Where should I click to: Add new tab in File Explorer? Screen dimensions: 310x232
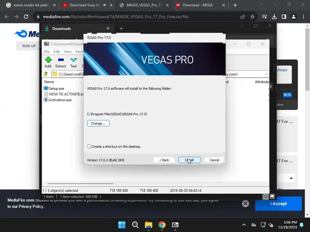point(121,29)
